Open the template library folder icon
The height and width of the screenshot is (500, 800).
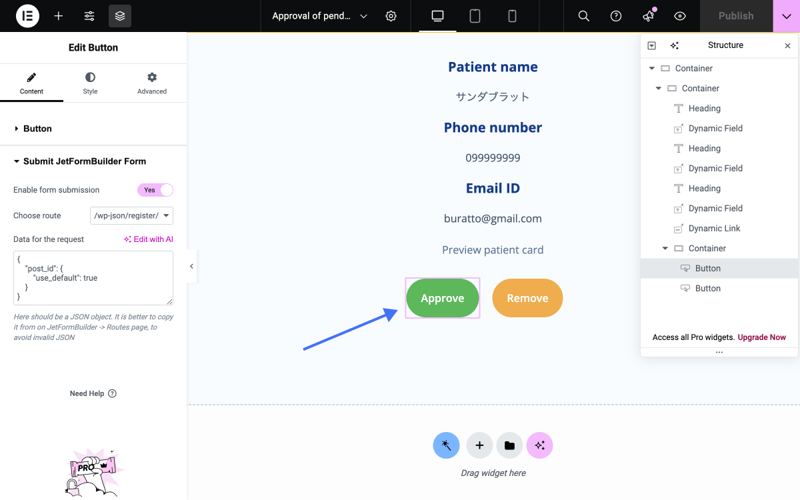509,445
